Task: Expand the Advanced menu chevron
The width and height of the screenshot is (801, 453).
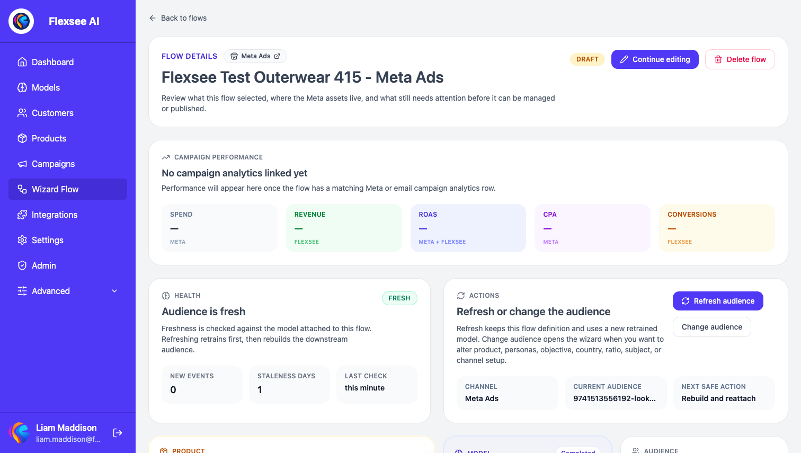Action: pos(114,291)
